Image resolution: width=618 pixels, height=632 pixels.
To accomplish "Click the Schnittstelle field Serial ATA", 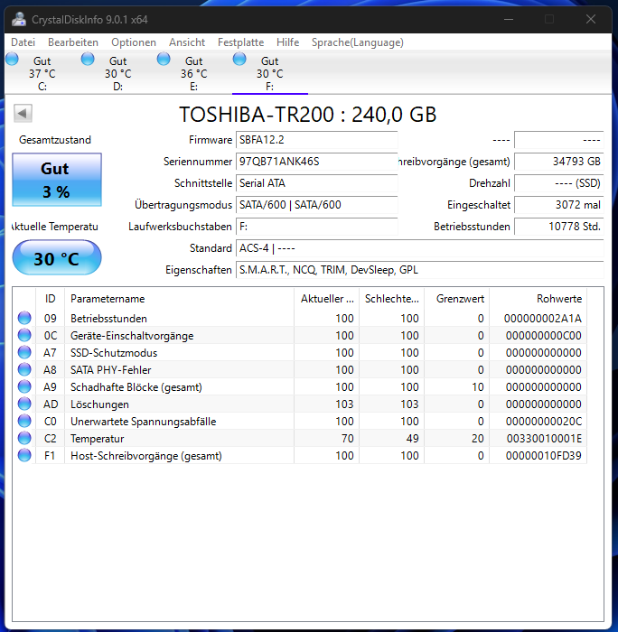I will pyautogui.click(x=316, y=183).
